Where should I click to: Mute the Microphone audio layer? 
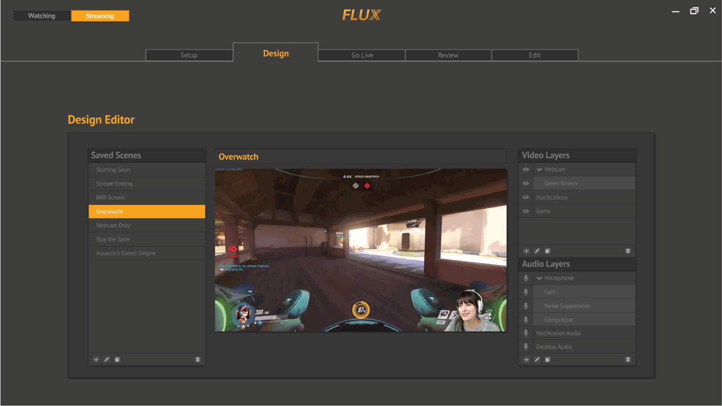[526, 278]
